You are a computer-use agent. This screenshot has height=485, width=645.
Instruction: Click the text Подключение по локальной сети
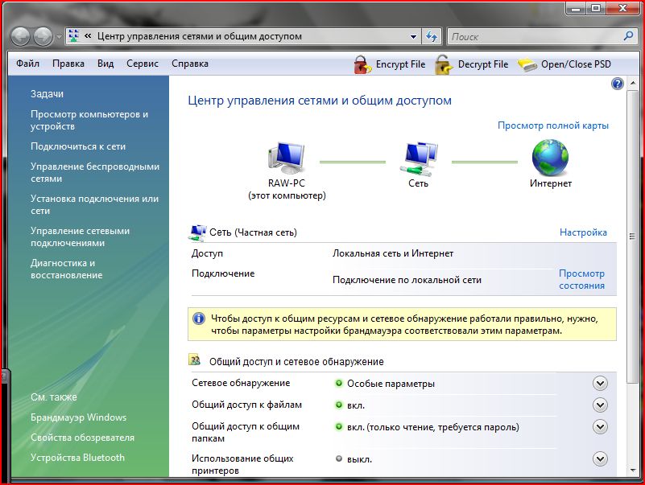click(x=407, y=281)
